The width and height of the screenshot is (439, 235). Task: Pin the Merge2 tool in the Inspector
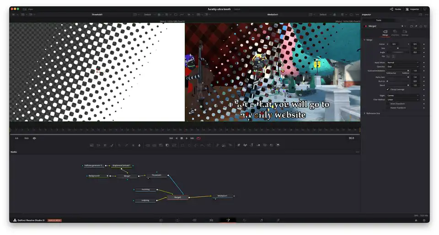pyautogui.click(x=416, y=27)
